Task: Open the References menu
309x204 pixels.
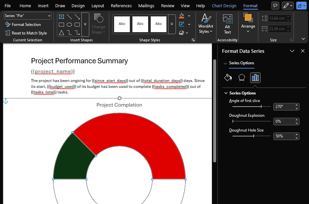Action: (121, 6)
